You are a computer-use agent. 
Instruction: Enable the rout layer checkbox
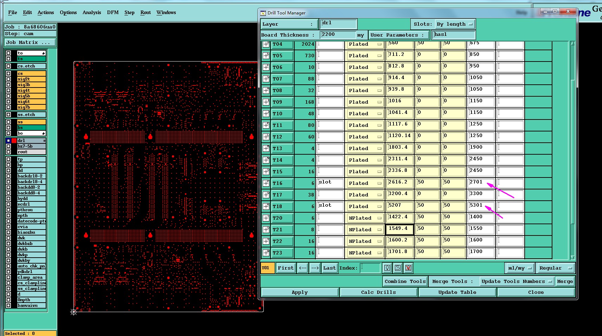click(x=8, y=152)
